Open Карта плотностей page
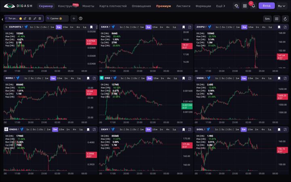 pos(113,6)
